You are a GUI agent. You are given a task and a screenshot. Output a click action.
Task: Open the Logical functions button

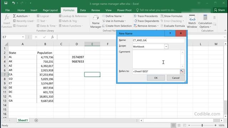43,16
